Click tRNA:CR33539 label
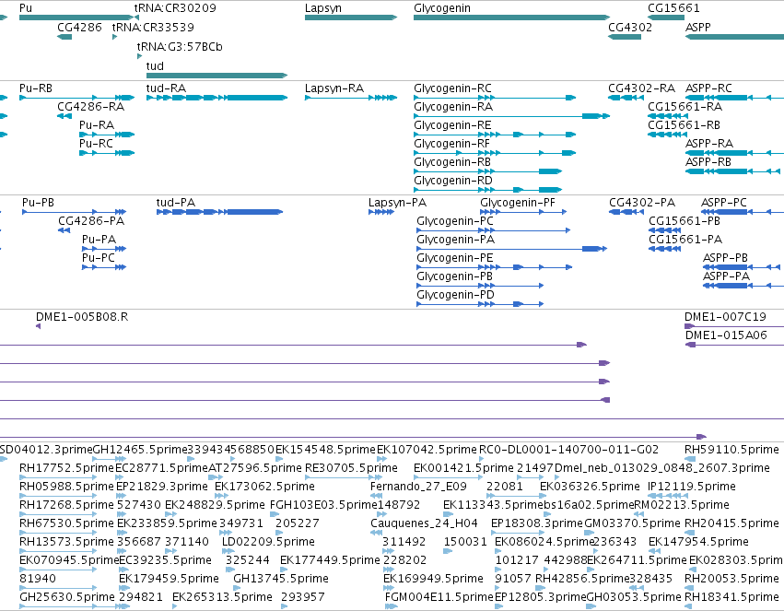The width and height of the screenshot is (784, 611). [153, 27]
